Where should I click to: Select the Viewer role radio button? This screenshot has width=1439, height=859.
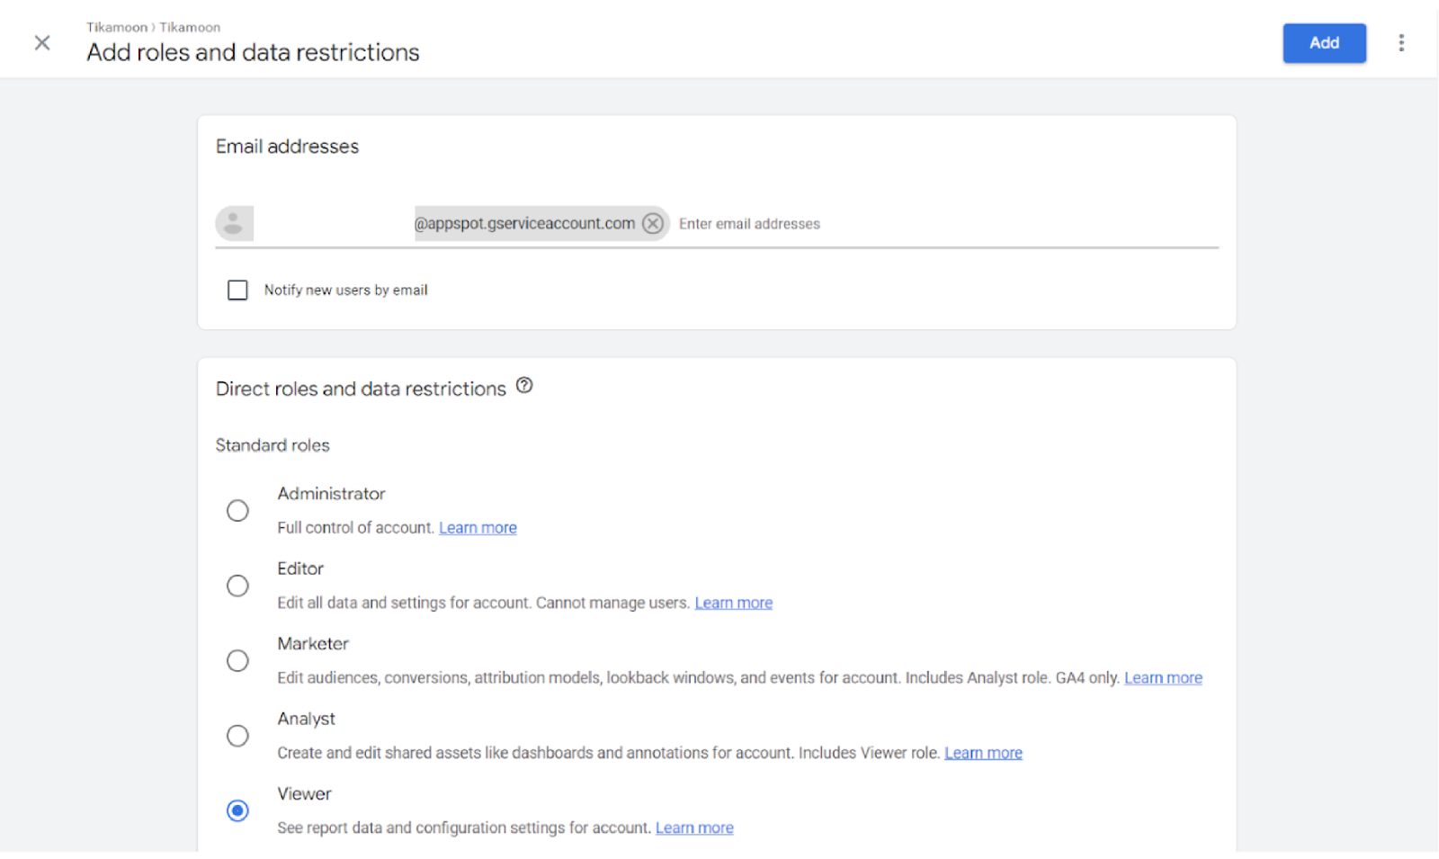point(237,810)
